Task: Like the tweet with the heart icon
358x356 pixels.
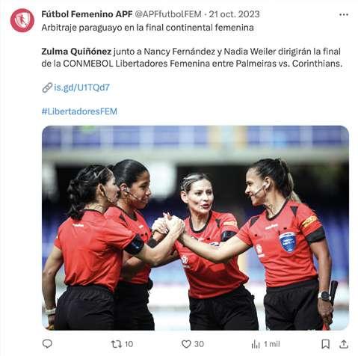Action: point(186,344)
